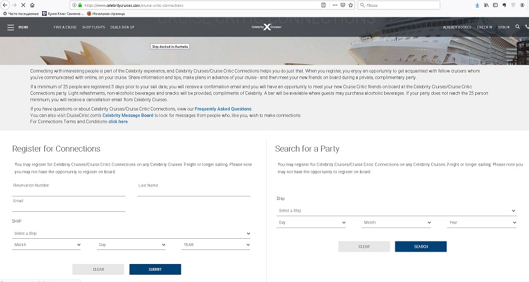Click Email field
529x282 pixels.
pos(69,205)
